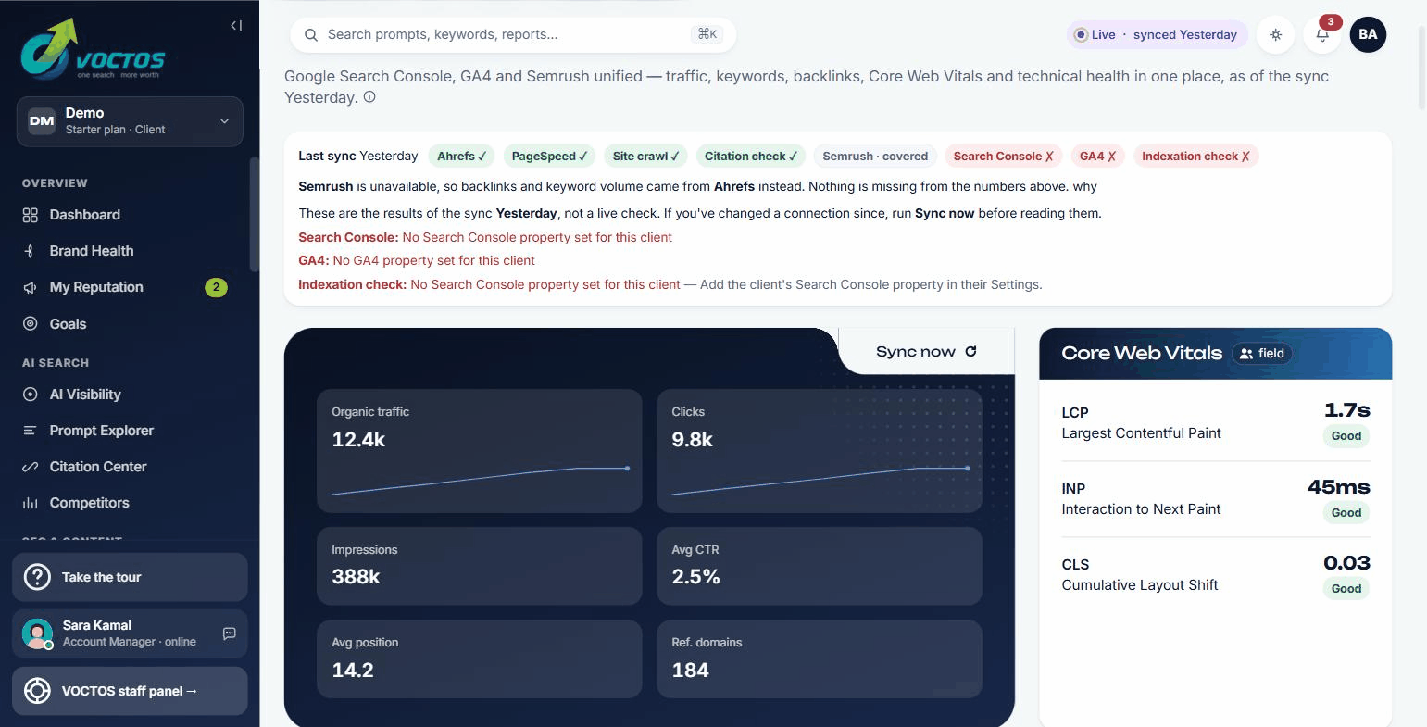The image size is (1427, 727).
Task: Select the Avg CTR 2.5% card
Action: pos(820,566)
